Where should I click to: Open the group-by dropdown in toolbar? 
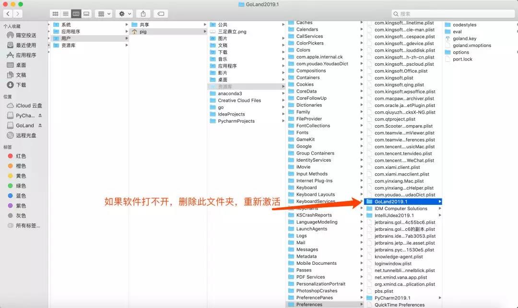104,14
